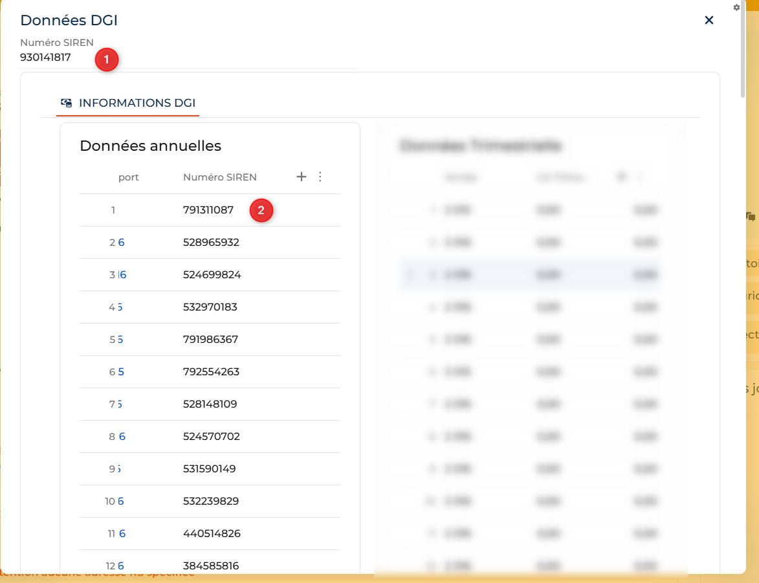
Task: Click the Données DGI dialog title
Action: click(x=69, y=20)
